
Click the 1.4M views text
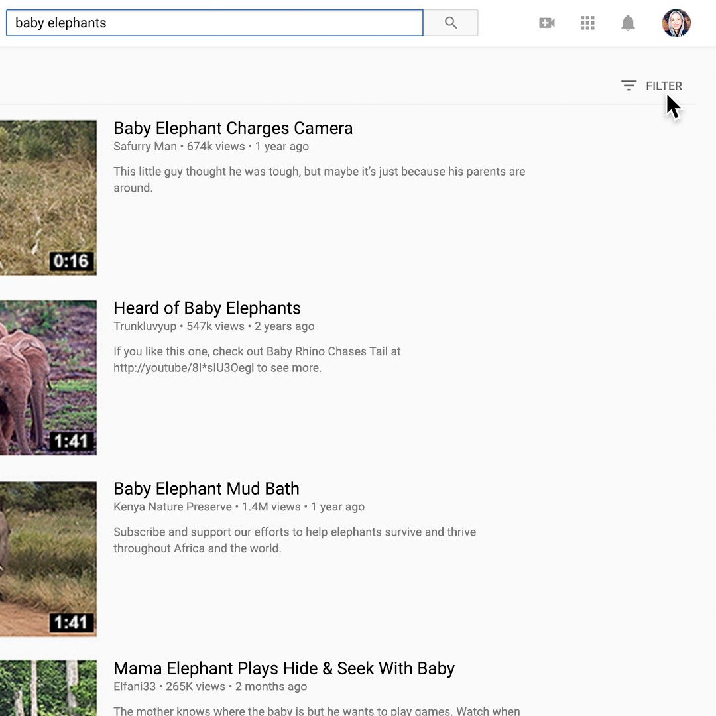pos(271,507)
